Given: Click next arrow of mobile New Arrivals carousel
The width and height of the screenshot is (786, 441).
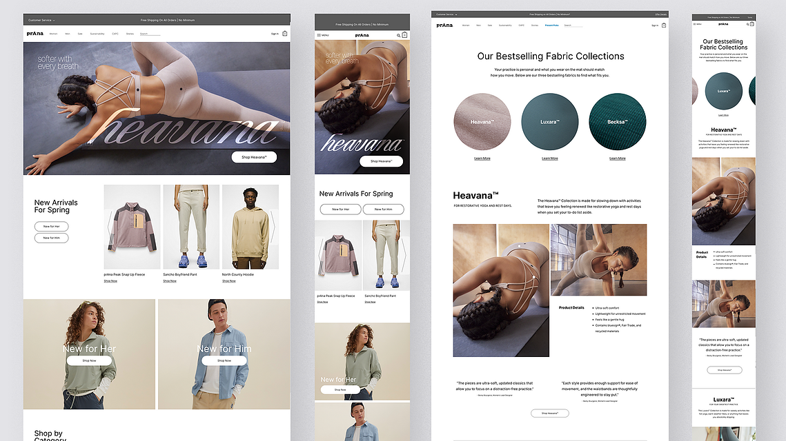Looking at the screenshot, I should pyautogui.click(x=404, y=255).
